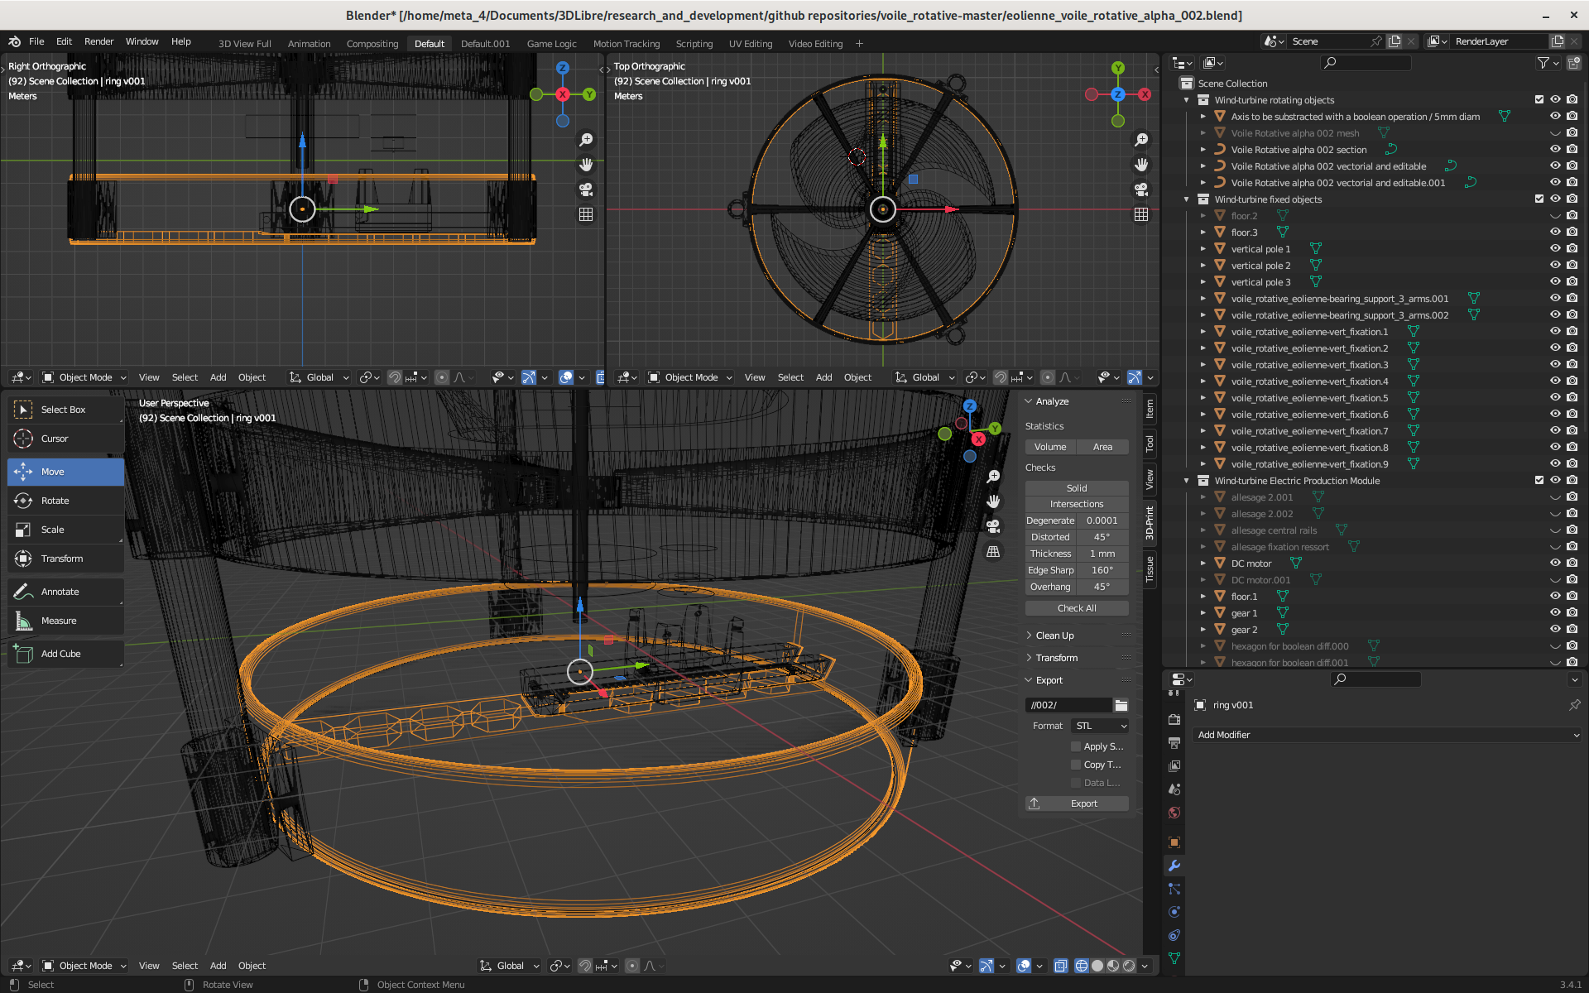The image size is (1589, 993).
Task: Collapse Wind-turbine fixed objects collection
Action: (1187, 199)
